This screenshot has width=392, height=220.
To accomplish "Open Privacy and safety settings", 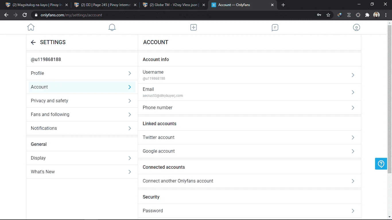I will pos(82,101).
